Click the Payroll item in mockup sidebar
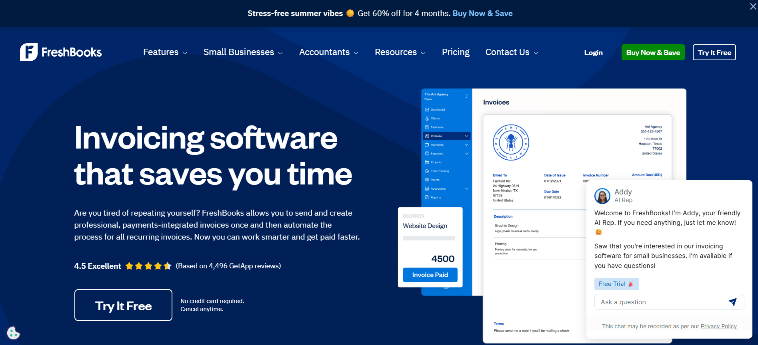 click(435, 180)
